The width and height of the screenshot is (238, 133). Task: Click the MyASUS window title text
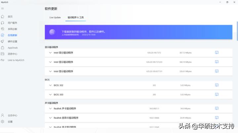click(x=5, y=2)
